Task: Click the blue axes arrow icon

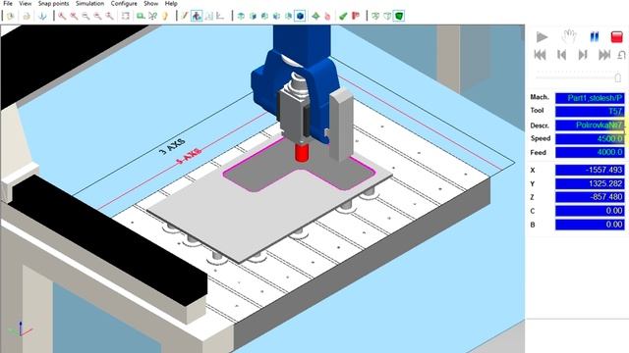Action: click(x=42, y=16)
